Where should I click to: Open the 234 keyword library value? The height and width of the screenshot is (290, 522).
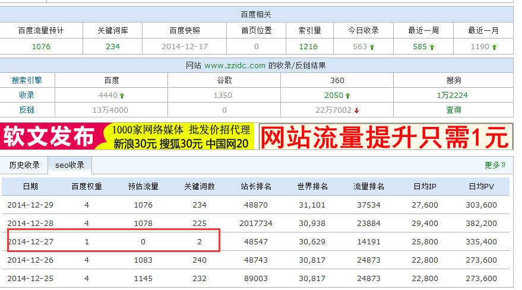pos(113,46)
